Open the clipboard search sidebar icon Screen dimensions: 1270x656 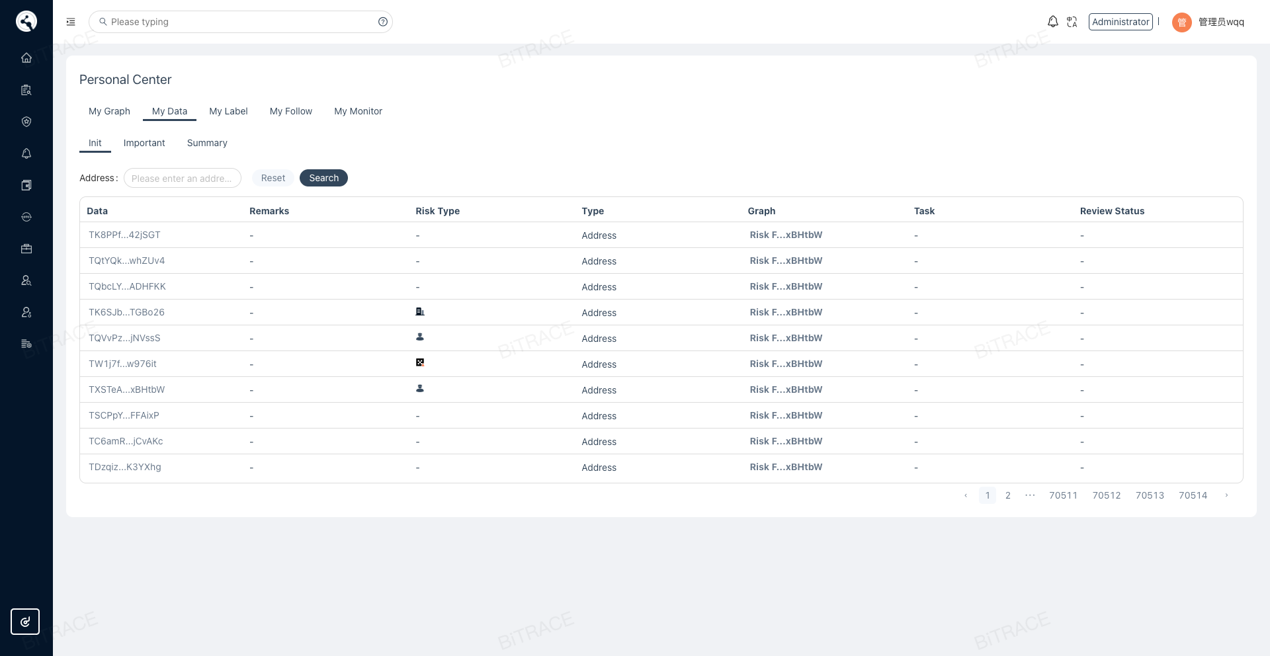tap(26, 90)
